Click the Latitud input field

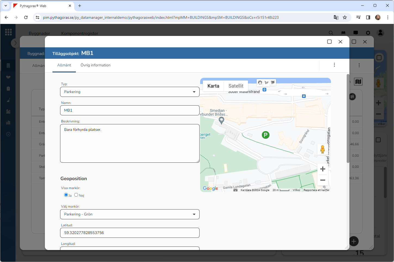(x=130, y=233)
